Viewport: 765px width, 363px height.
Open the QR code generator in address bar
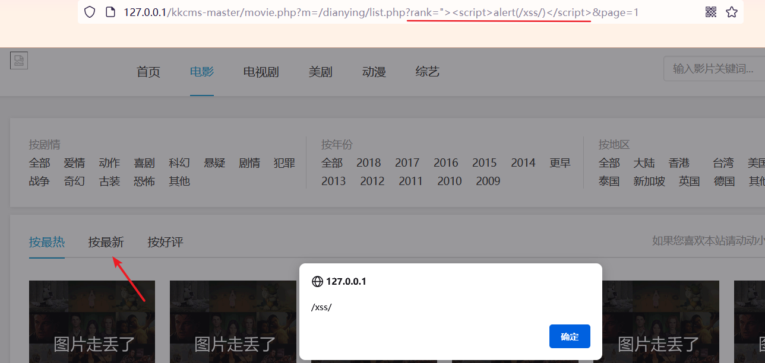[710, 11]
